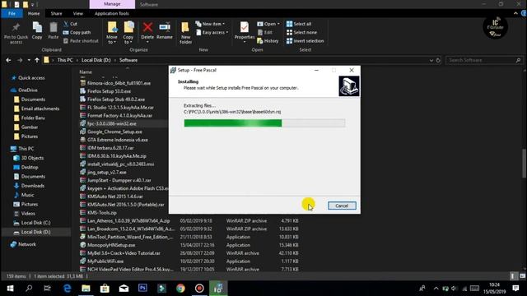
Task: Switch to the Share ribbon tab
Action: [56, 13]
